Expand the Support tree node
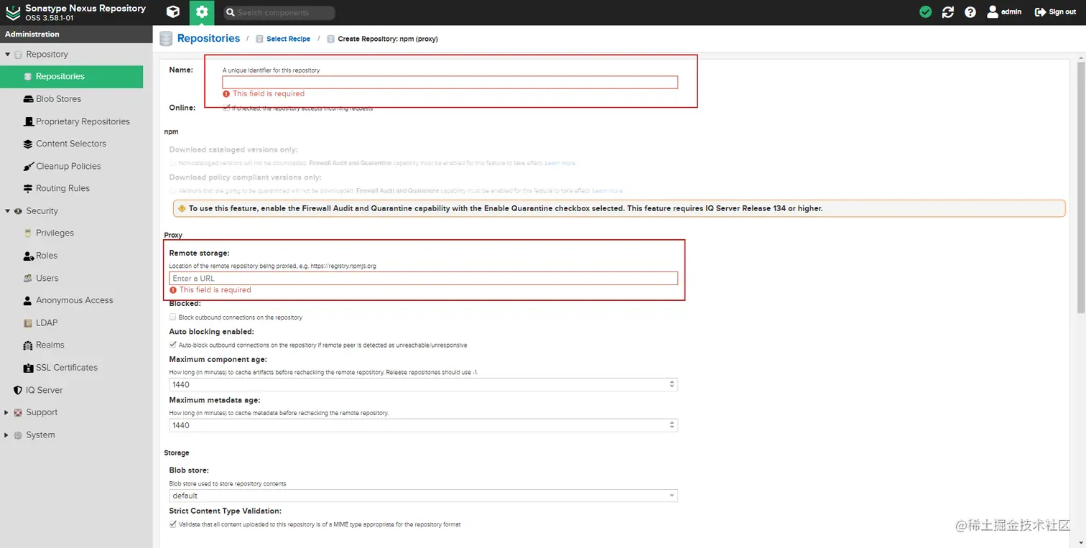Screen dimensions: 1086x548 click(x=7, y=412)
